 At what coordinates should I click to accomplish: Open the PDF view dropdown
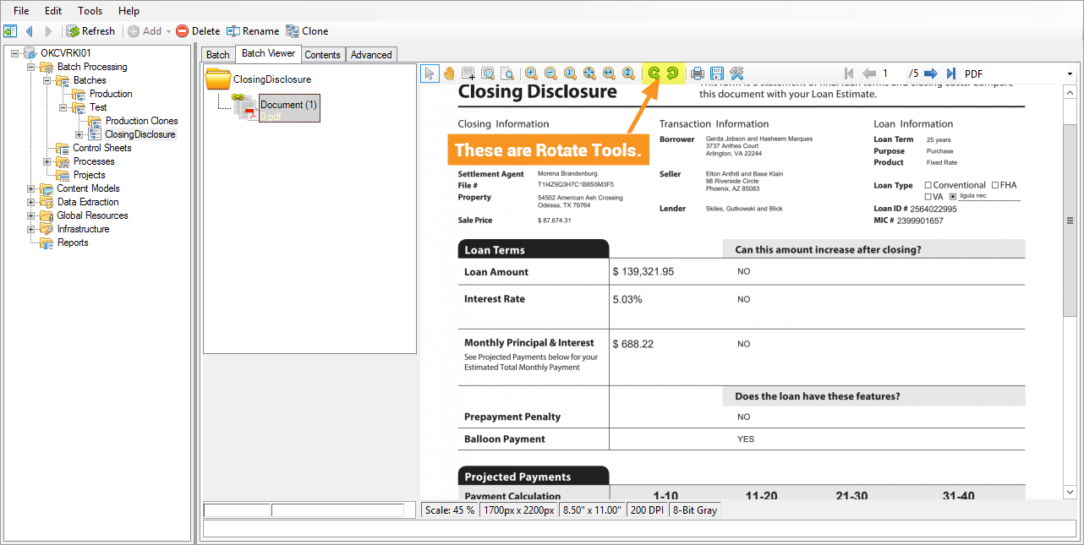tap(1070, 74)
